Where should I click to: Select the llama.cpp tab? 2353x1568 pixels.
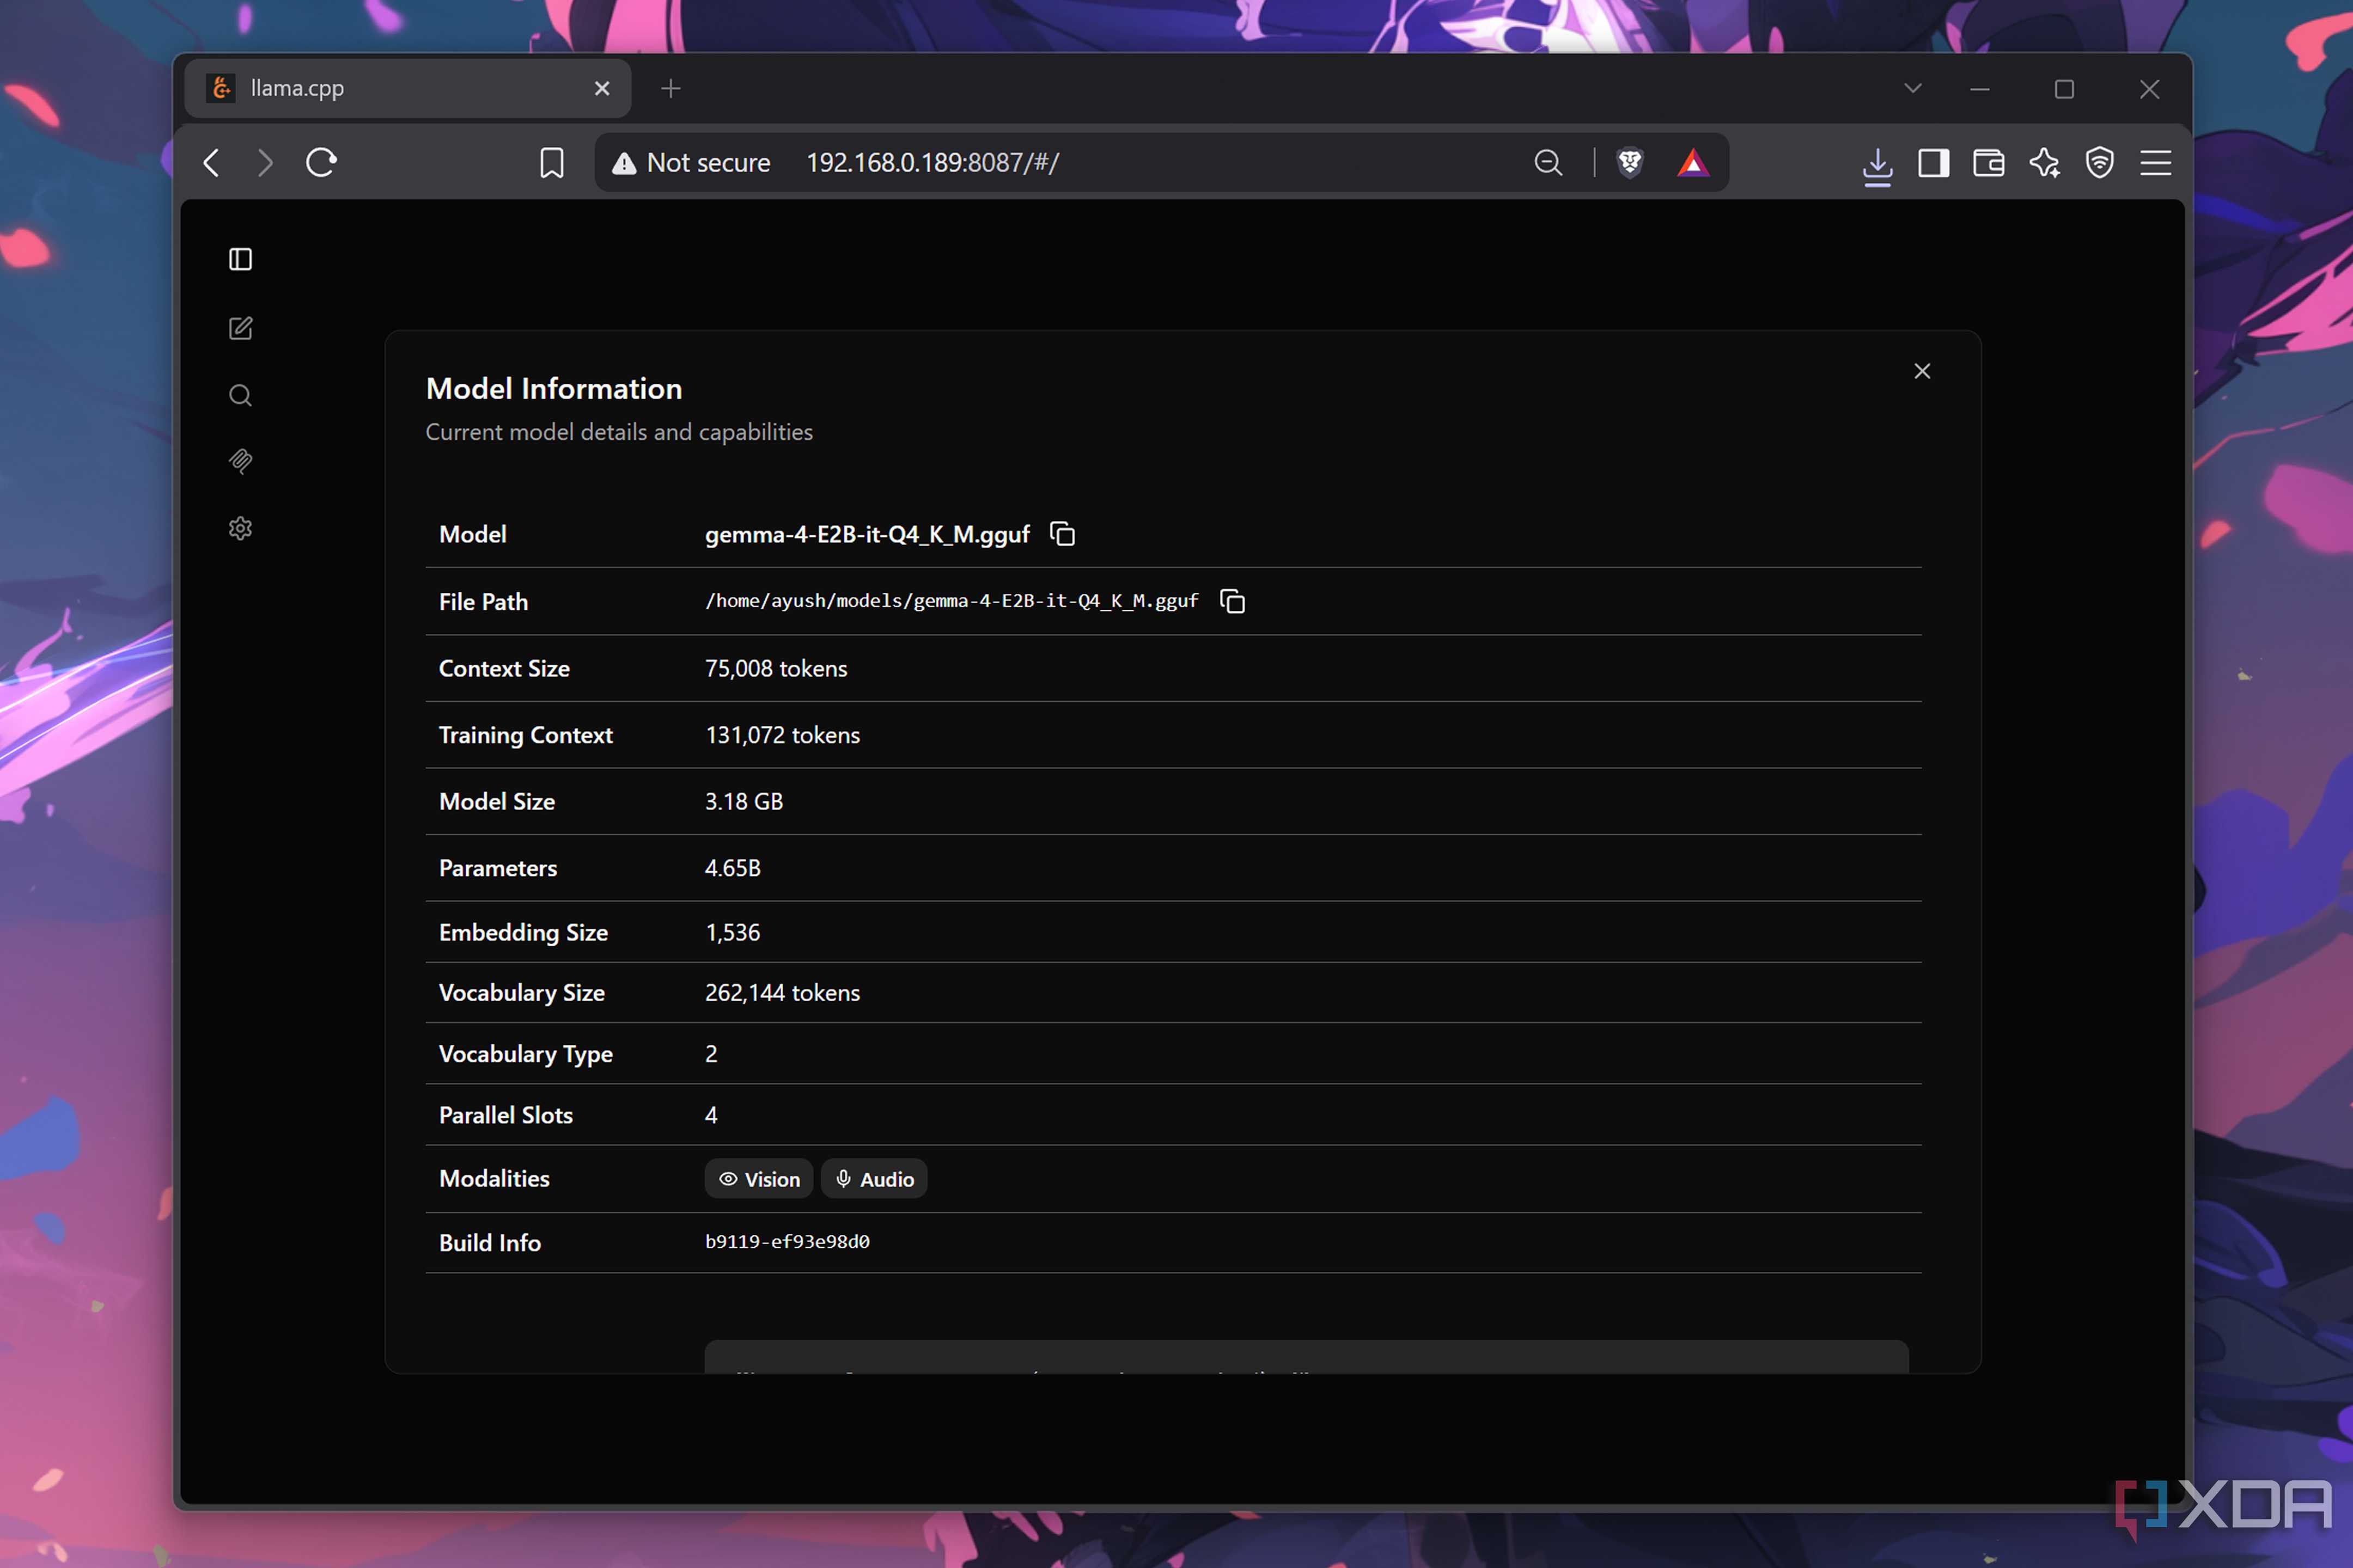[407, 88]
